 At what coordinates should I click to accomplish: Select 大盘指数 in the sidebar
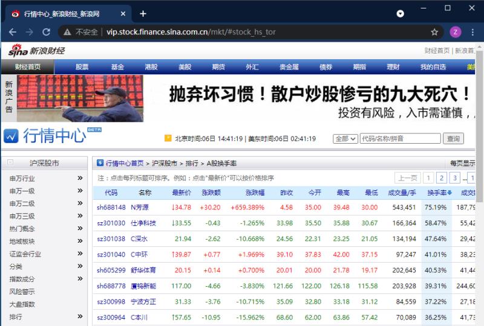coord(22,304)
